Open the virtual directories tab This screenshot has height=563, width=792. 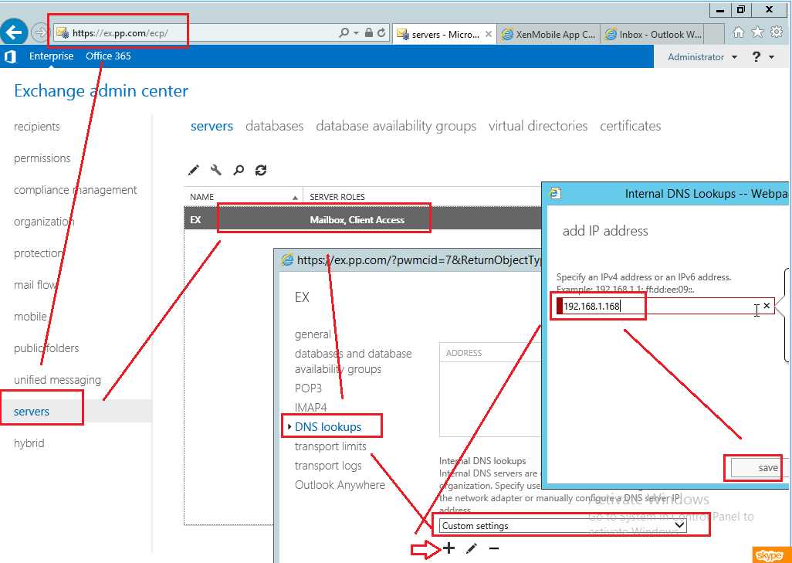pyautogui.click(x=538, y=126)
